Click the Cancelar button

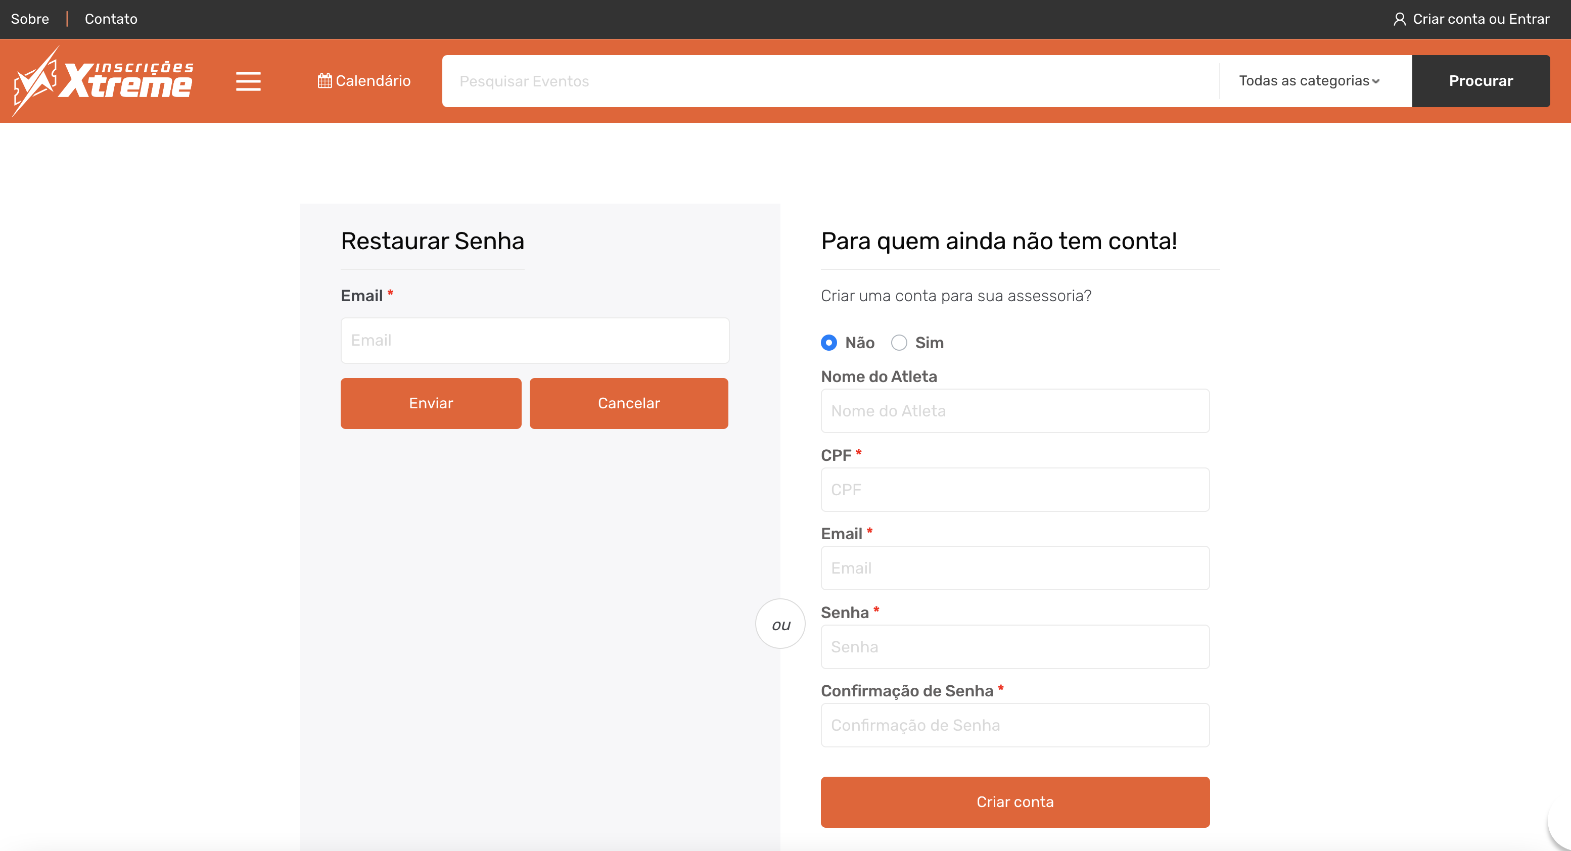click(x=628, y=403)
